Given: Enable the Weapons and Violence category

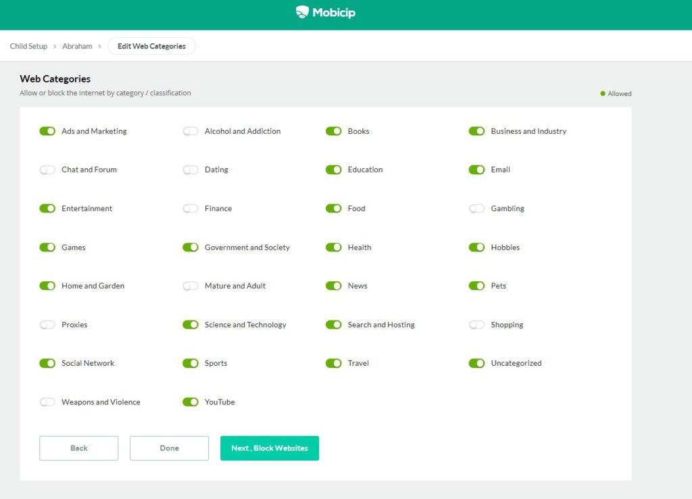Looking at the screenshot, I should [47, 402].
